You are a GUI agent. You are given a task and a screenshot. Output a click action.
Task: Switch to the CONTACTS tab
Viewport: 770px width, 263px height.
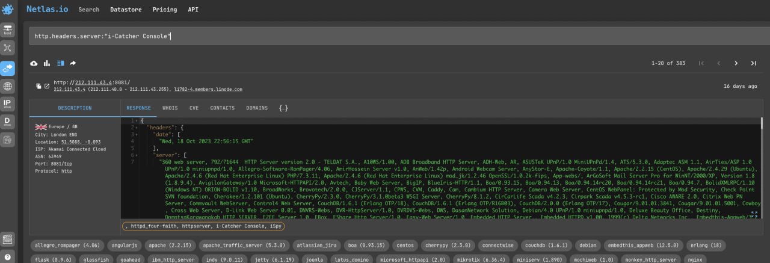[223, 108]
